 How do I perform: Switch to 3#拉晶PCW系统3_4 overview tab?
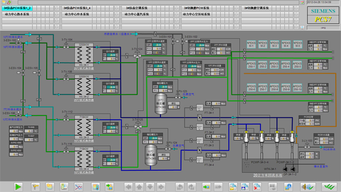(x=77, y=8)
